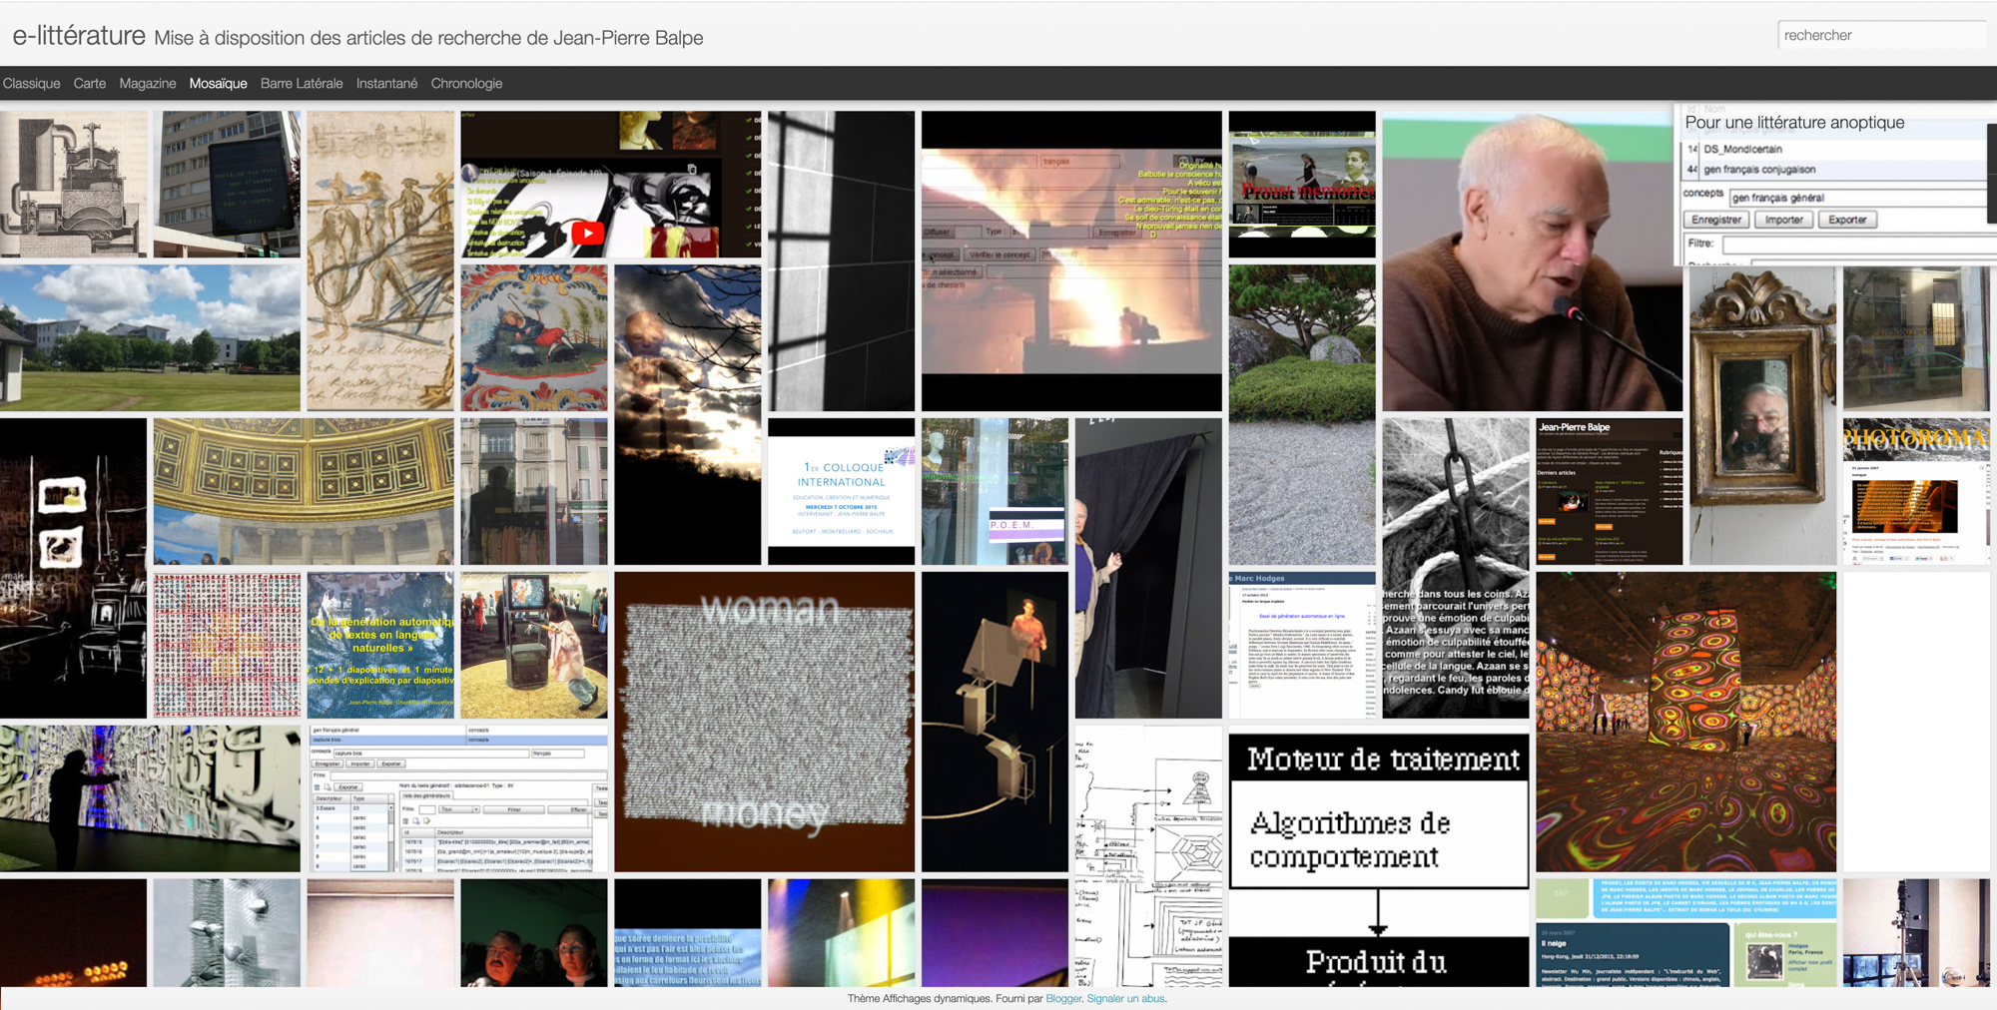
Task: Open the man speaking at microphone photo
Action: coord(1532,261)
